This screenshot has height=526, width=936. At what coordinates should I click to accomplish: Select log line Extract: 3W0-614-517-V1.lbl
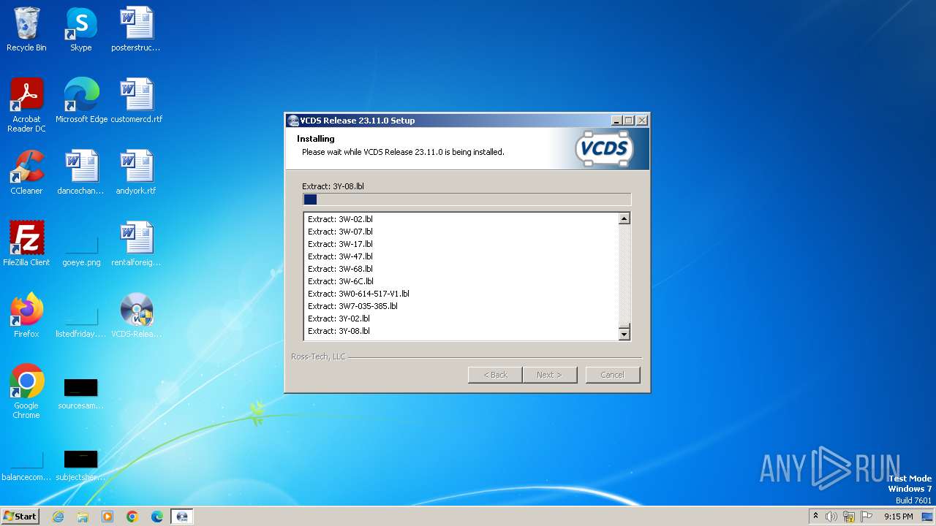click(x=358, y=294)
